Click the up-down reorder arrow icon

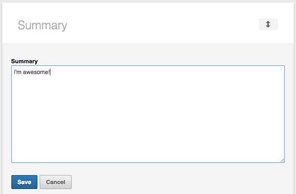click(268, 24)
